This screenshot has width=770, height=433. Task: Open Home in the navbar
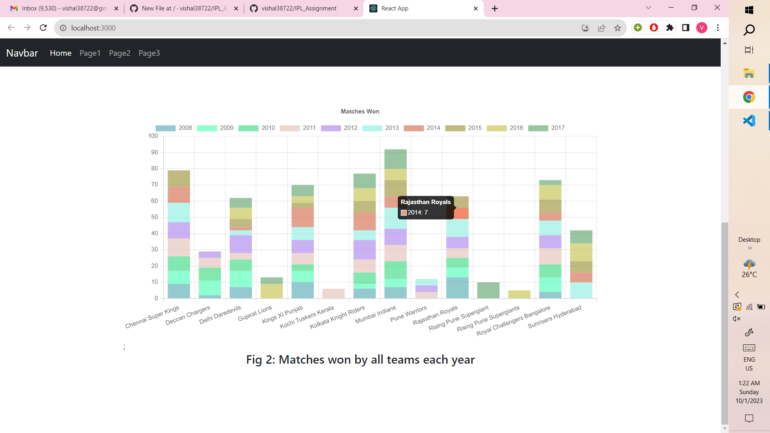pos(61,53)
